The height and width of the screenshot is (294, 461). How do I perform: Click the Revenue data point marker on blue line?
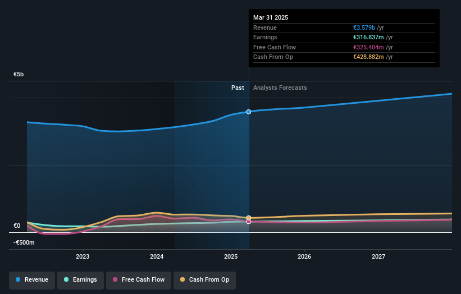click(x=249, y=112)
